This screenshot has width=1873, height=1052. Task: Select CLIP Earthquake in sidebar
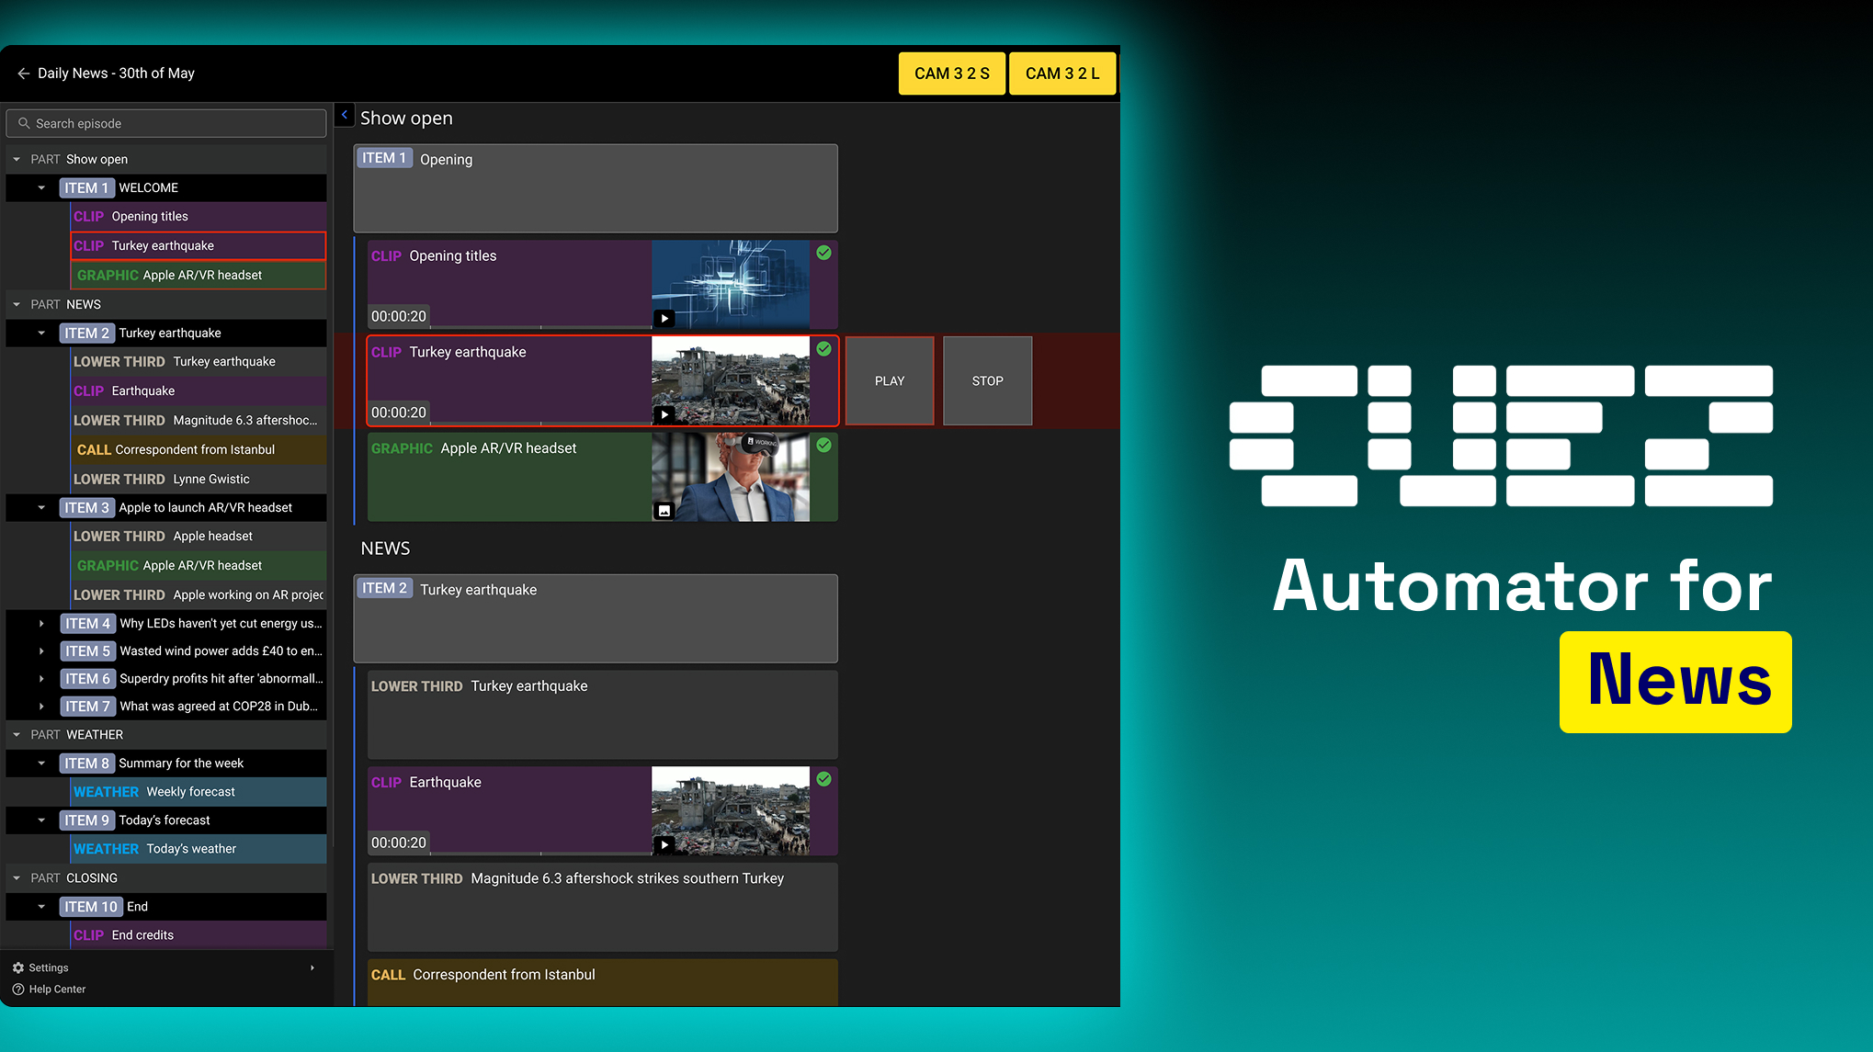pos(199,390)
